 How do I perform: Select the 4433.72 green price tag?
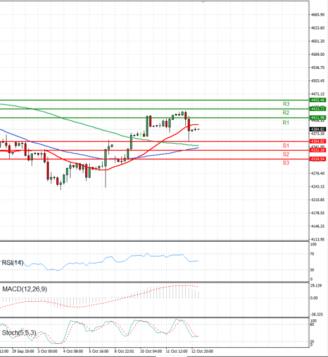tap(318, 109)
